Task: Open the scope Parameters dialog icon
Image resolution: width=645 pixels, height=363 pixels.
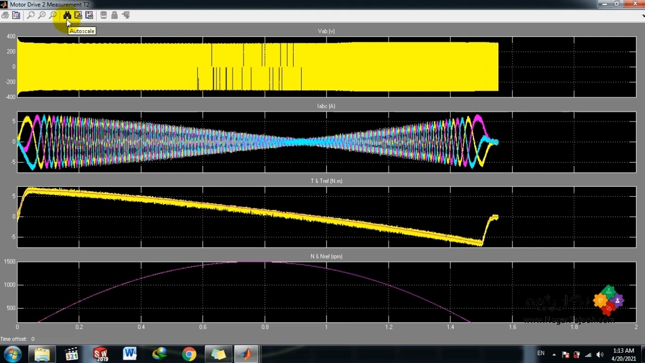Action: tap(16, 15)
